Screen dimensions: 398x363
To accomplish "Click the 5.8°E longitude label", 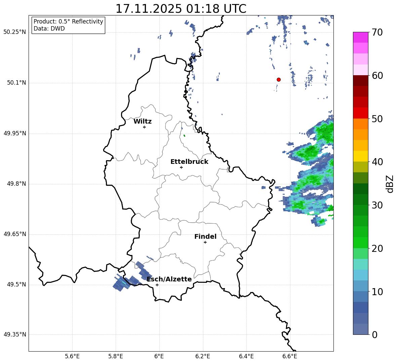I will pos(116,357).
